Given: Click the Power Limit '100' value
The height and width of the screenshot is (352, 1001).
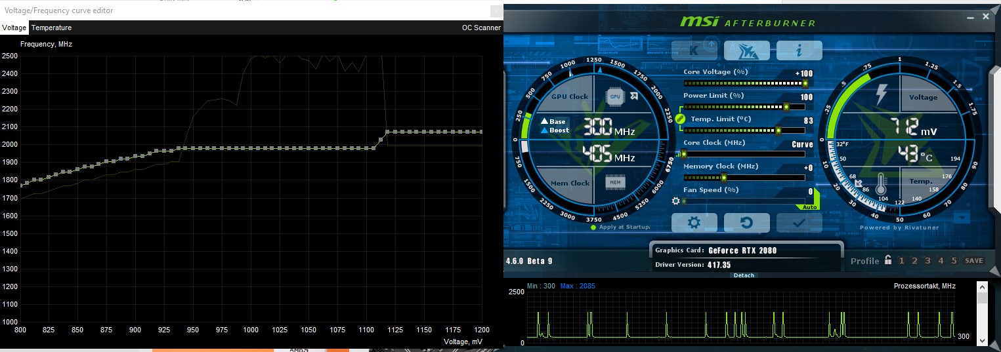Looking at the screenshot, I should click(x=807, y=97).
